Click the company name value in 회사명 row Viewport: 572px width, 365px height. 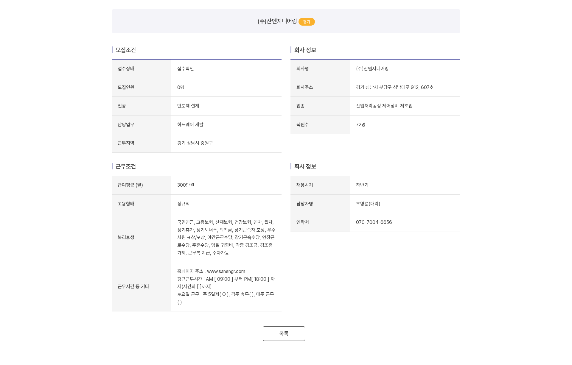[x=372, y=68]
